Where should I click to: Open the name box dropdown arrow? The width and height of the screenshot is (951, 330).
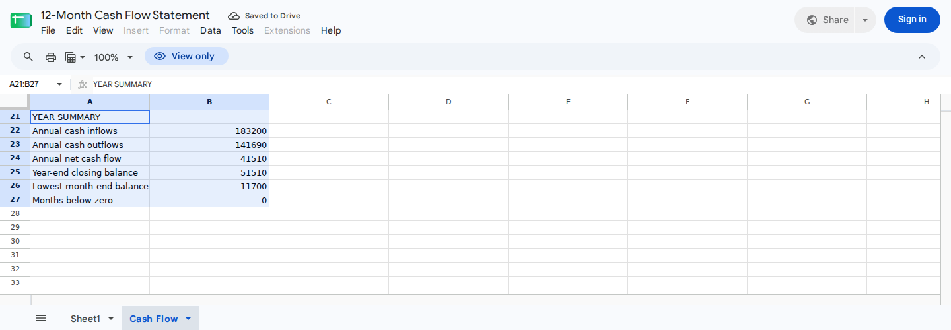[x=59, y=84]
